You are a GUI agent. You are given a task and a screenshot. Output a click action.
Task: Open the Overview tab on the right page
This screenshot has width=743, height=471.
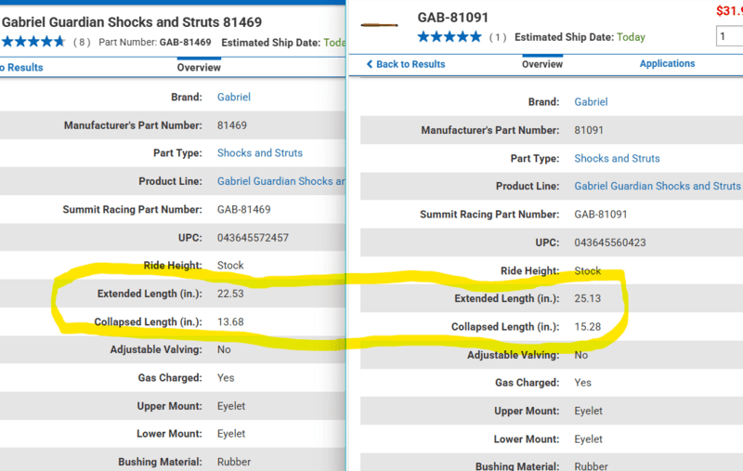coord(542,64)
